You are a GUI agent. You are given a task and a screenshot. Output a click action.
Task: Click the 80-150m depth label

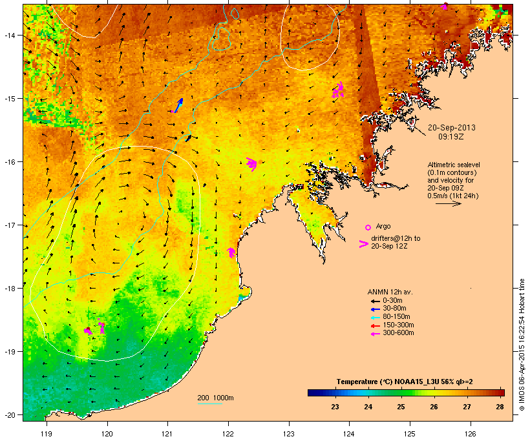396,317
